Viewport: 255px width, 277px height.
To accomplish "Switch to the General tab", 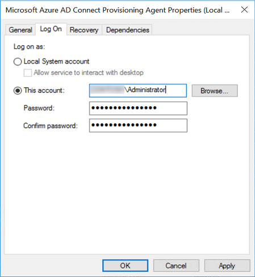I will coord(20,30).
